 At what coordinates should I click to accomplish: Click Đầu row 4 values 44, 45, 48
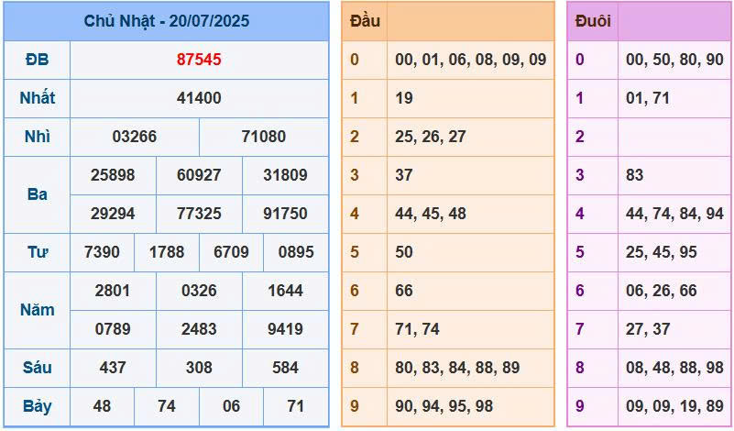(x=430, y=213)
